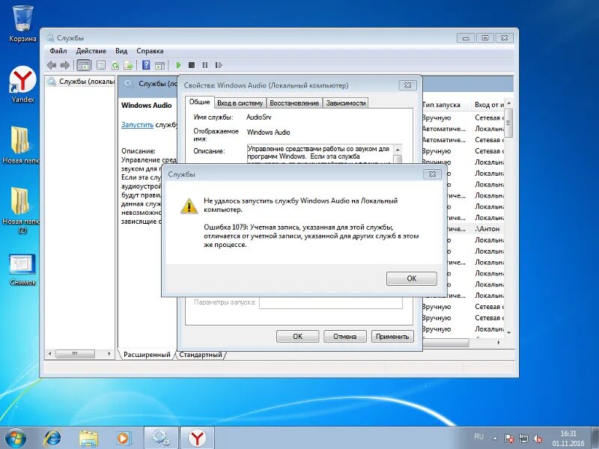Click the network tray icon
Screen dimensions: 599x449
[523, 439]
